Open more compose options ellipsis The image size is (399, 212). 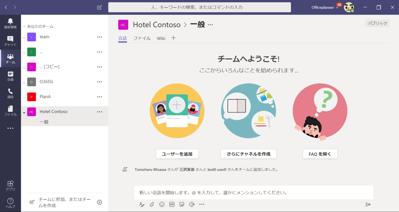pos(202,204)
